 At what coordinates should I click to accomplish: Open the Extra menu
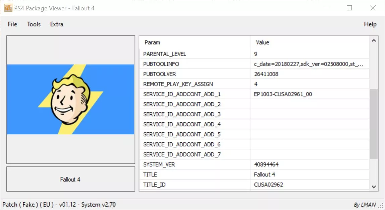click(57, 24)
